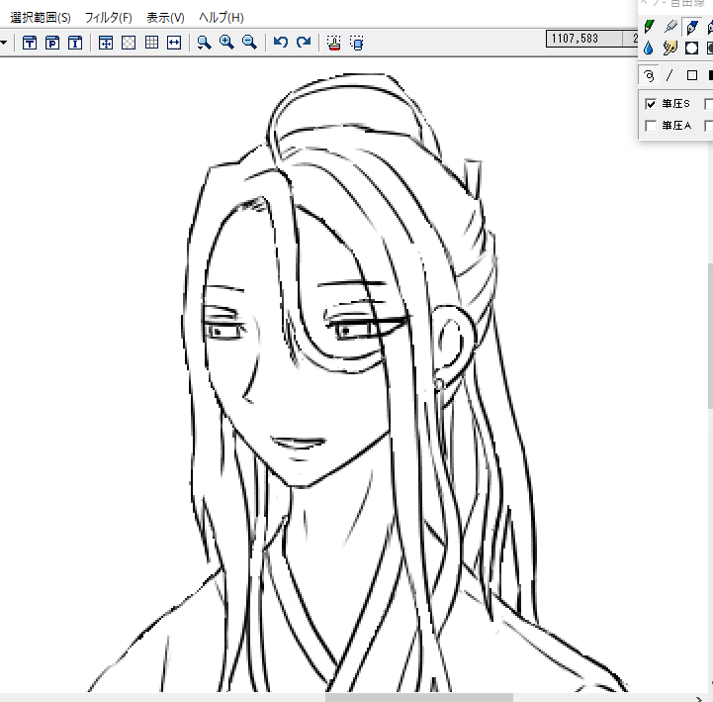Select the water drop blur tool
This screenshot has width=713, height=702.
pos(650,48)
